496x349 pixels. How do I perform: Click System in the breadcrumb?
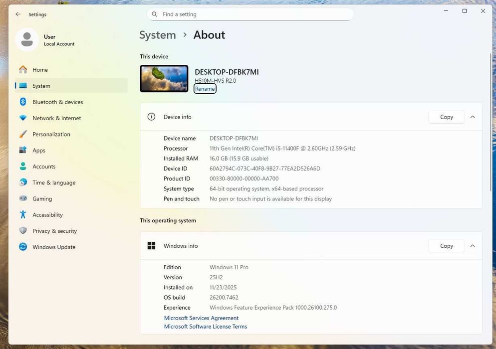point(158,35)
